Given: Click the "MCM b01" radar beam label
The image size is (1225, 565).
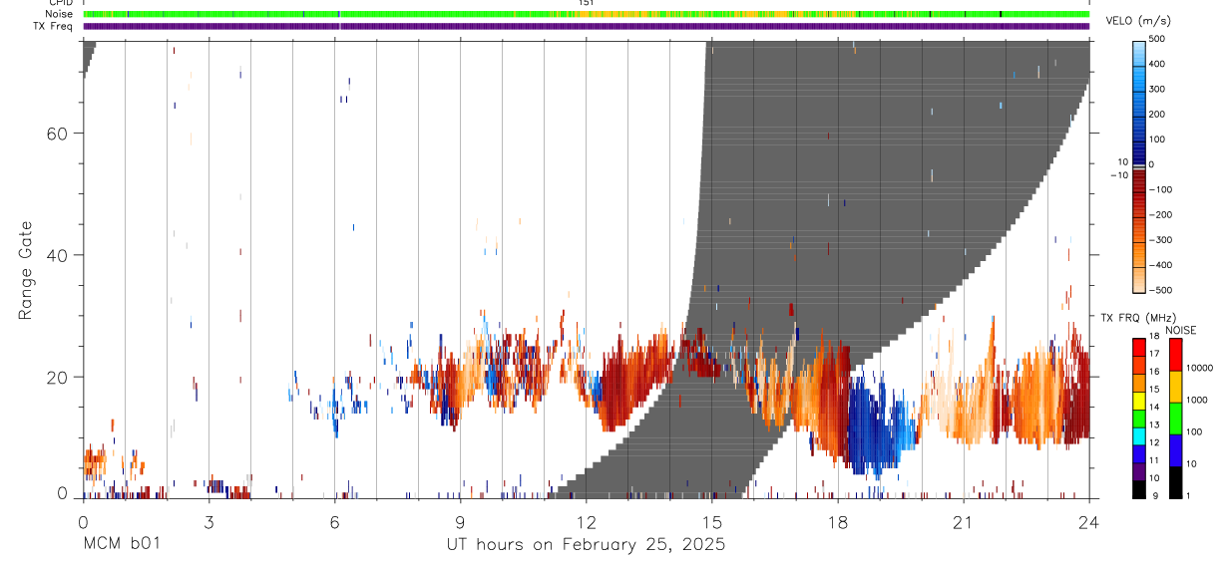Looking at the screenshot, I should [122, 544].
